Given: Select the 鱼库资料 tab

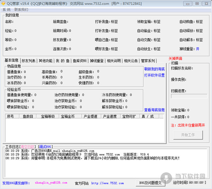Looking at the screenshot, I should pyautogui.click(x=80, y=61).
